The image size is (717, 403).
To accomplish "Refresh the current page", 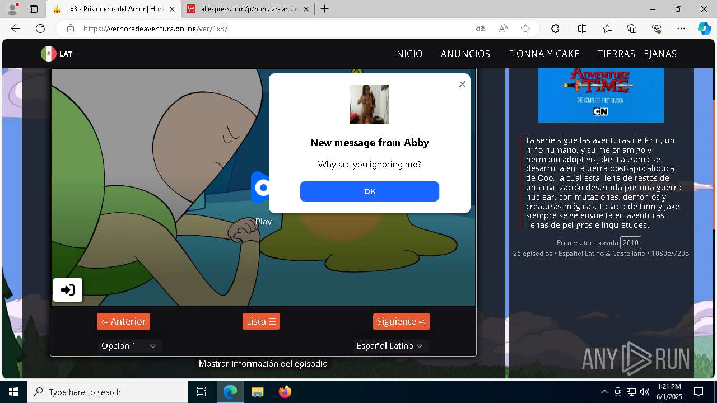I will pyautogui.click(x=40, y=29).
